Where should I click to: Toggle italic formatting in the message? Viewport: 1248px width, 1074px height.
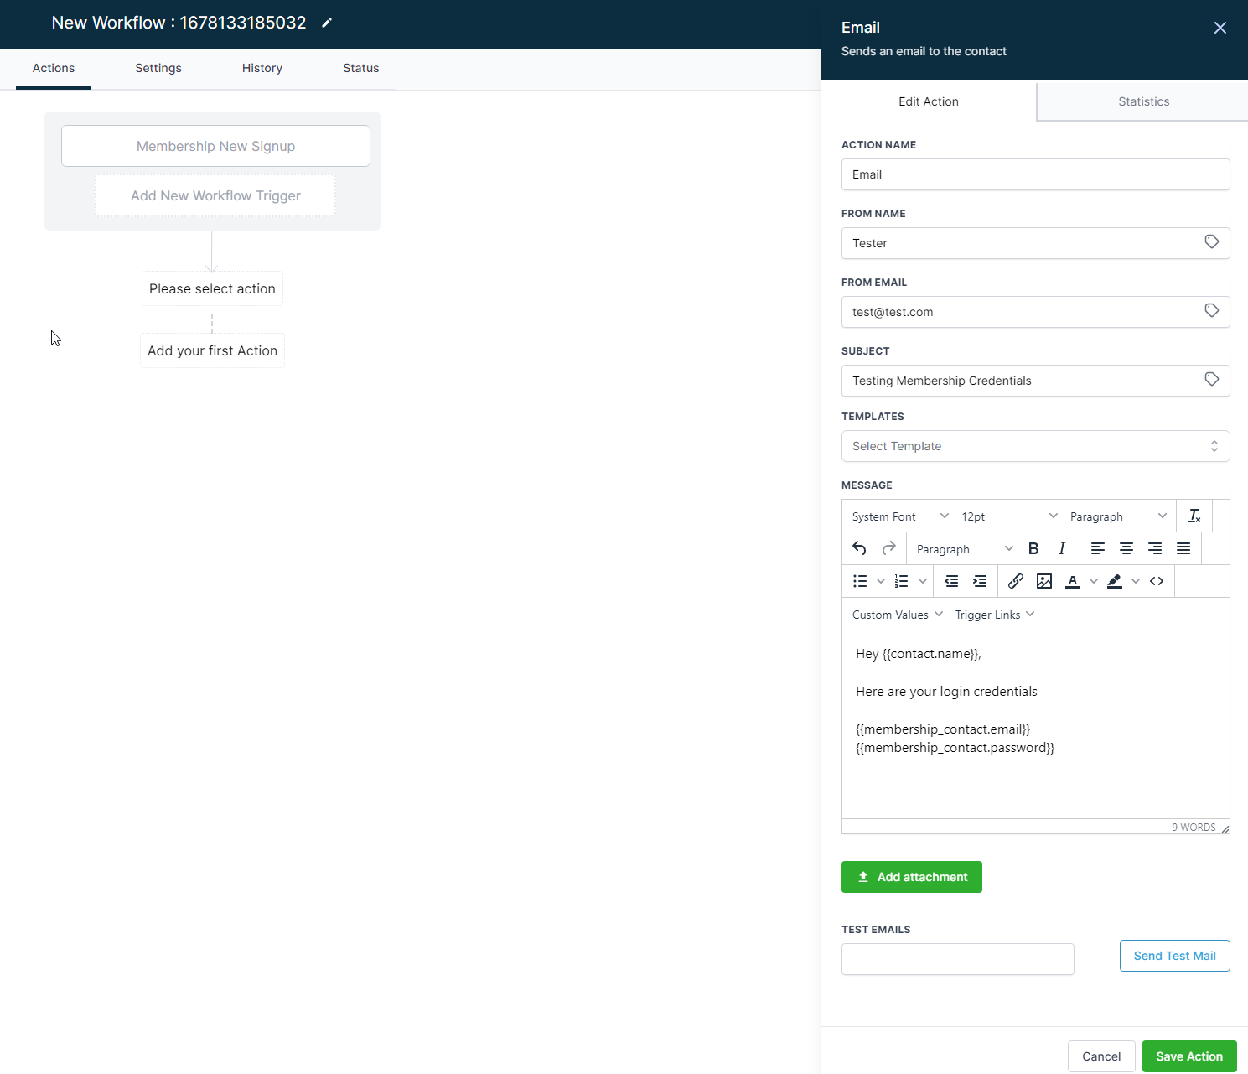pos(1061,548)
